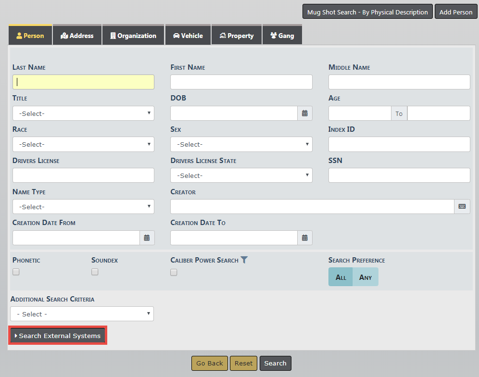
Task: Open the Race dropdown
Action: click(x=83, y=144)
